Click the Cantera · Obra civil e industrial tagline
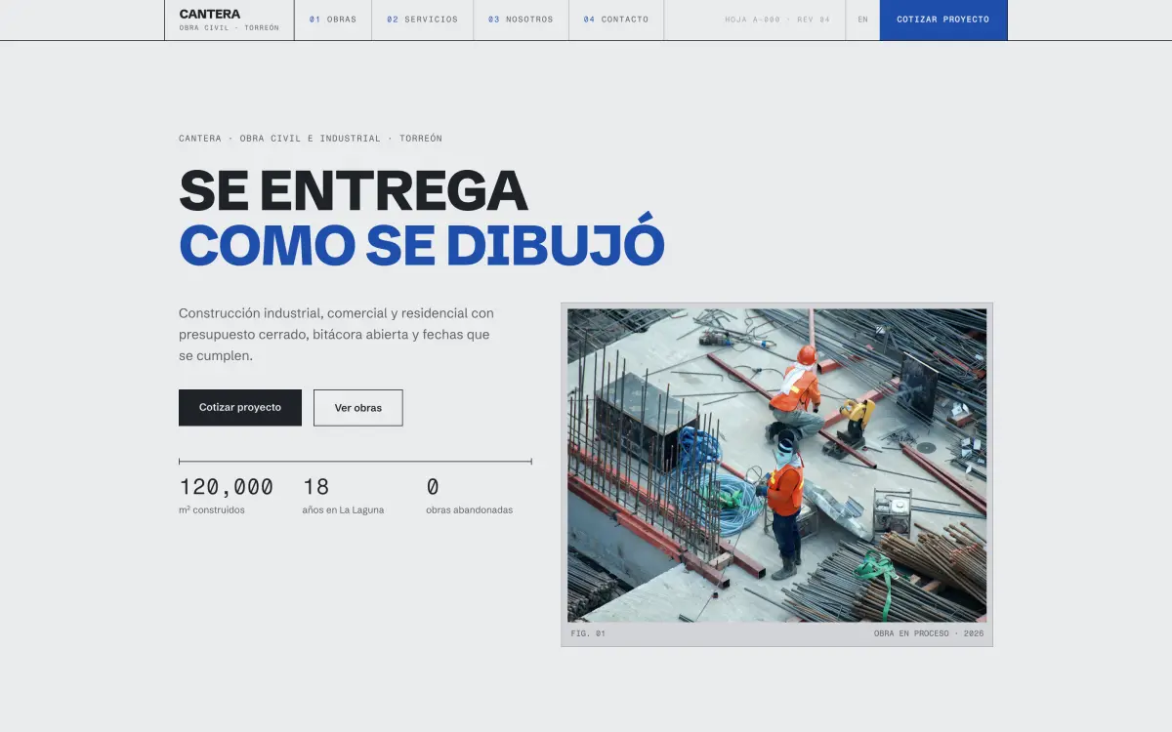The height and width of the screenshot is (732, 1172). pyautogui.click(x=311, y=139)
